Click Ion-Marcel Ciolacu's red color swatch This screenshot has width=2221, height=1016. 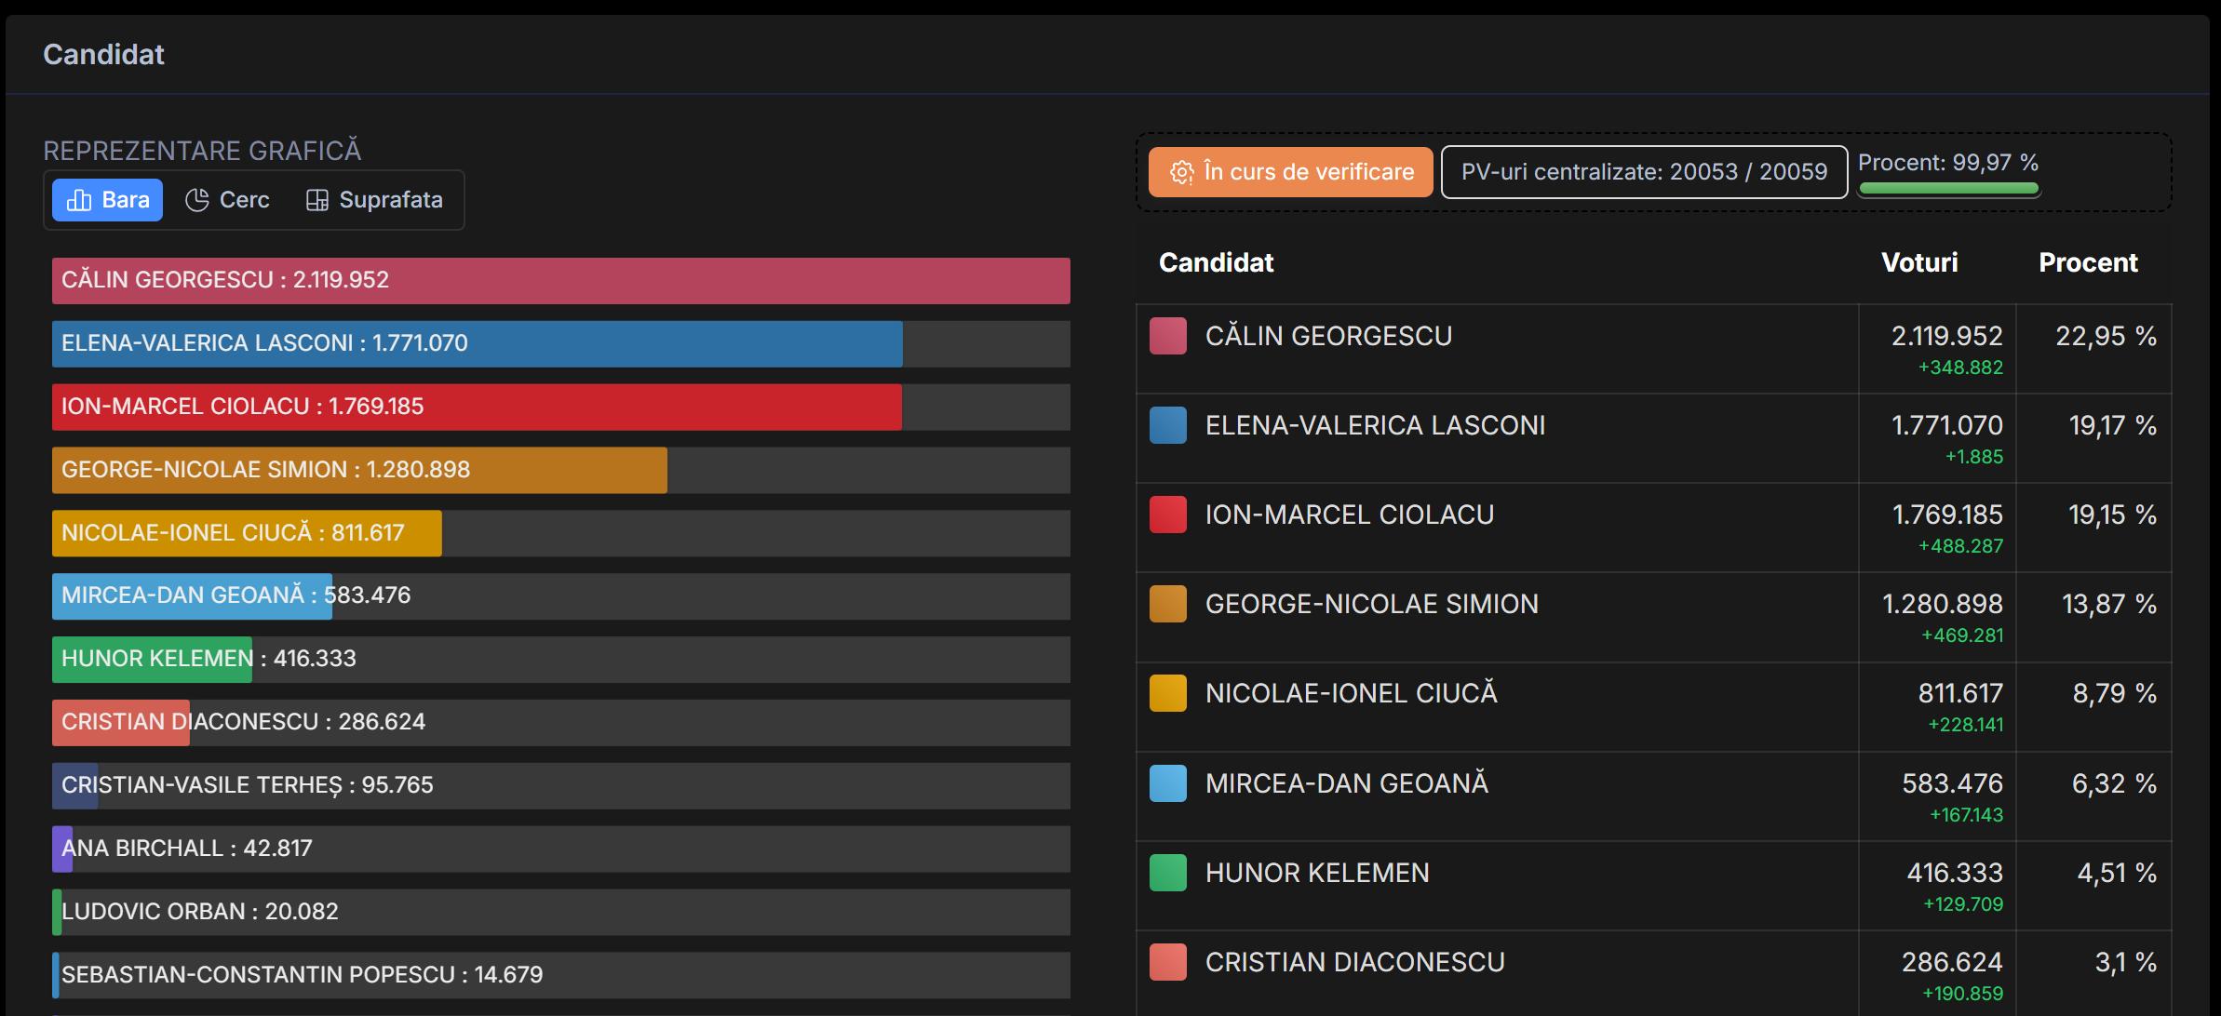(x=1168, y=515)
